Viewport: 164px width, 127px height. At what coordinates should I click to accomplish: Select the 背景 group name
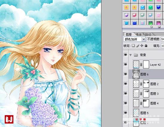(x=143, y=55)
